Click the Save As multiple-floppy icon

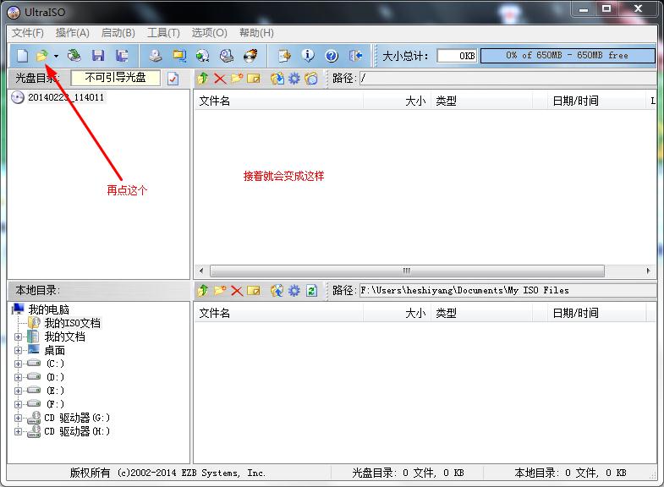coord(122,56)
